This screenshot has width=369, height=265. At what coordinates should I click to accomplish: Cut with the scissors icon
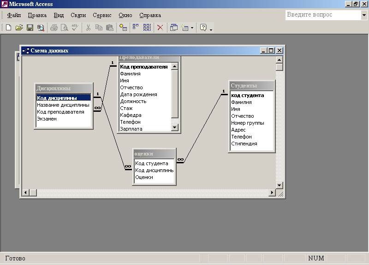click(x=88, y=28)
